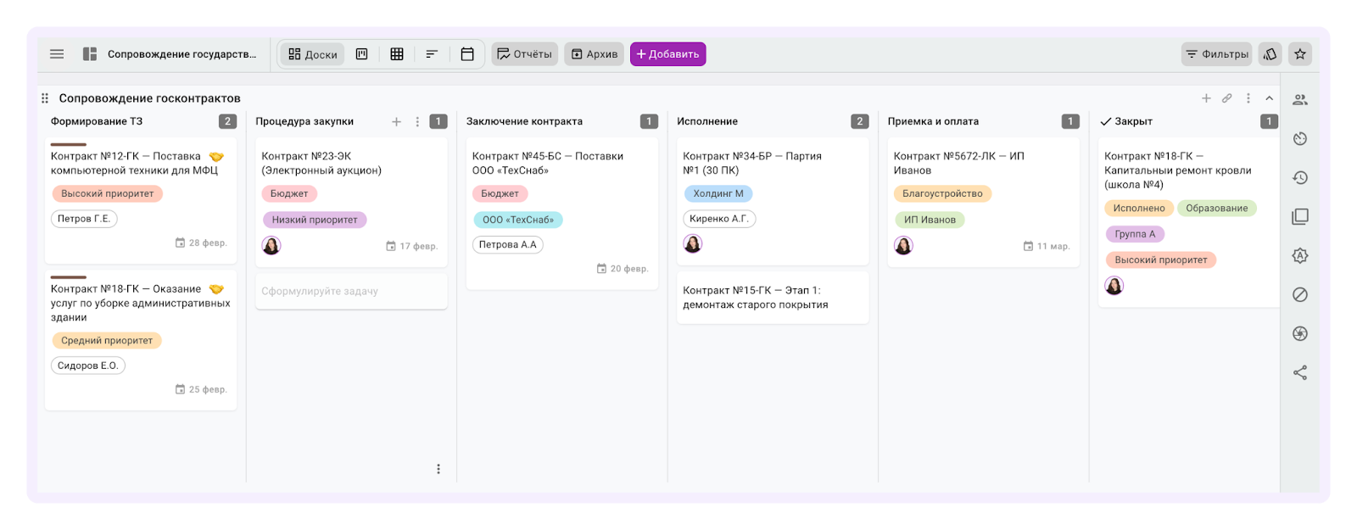Image resolution: width=1357 pixels, height=530 pixels.
Task: Click the Сформулируйте задачу input field
Action: pyautogui.click(x=351, y=291)
